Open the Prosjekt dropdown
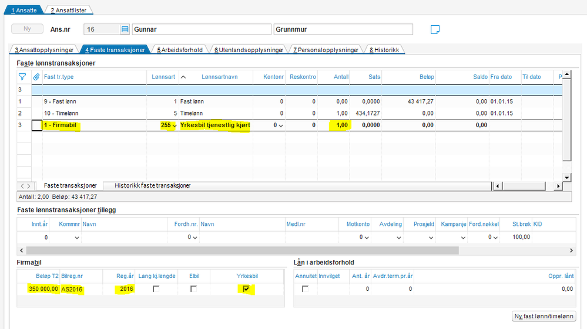Screen dimensions: 587x329 coord(431,238)
